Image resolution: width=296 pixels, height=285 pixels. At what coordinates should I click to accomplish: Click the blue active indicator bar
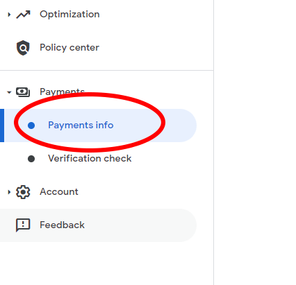click(x=2, y=126)
